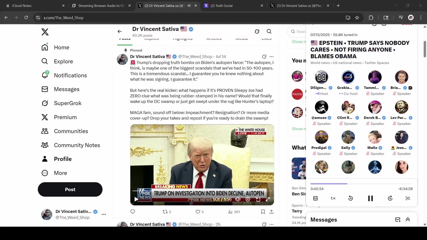The width and height of the screenshot is (427, 240).
Task: Reply to the pinned post
Action: tap(133, 212)
